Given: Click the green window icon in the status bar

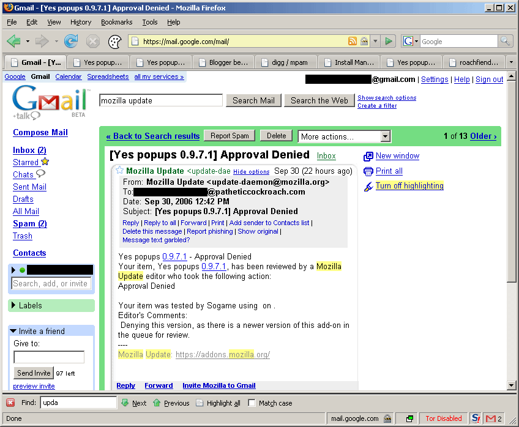Looking at the screenshot, I should (409, 418).
